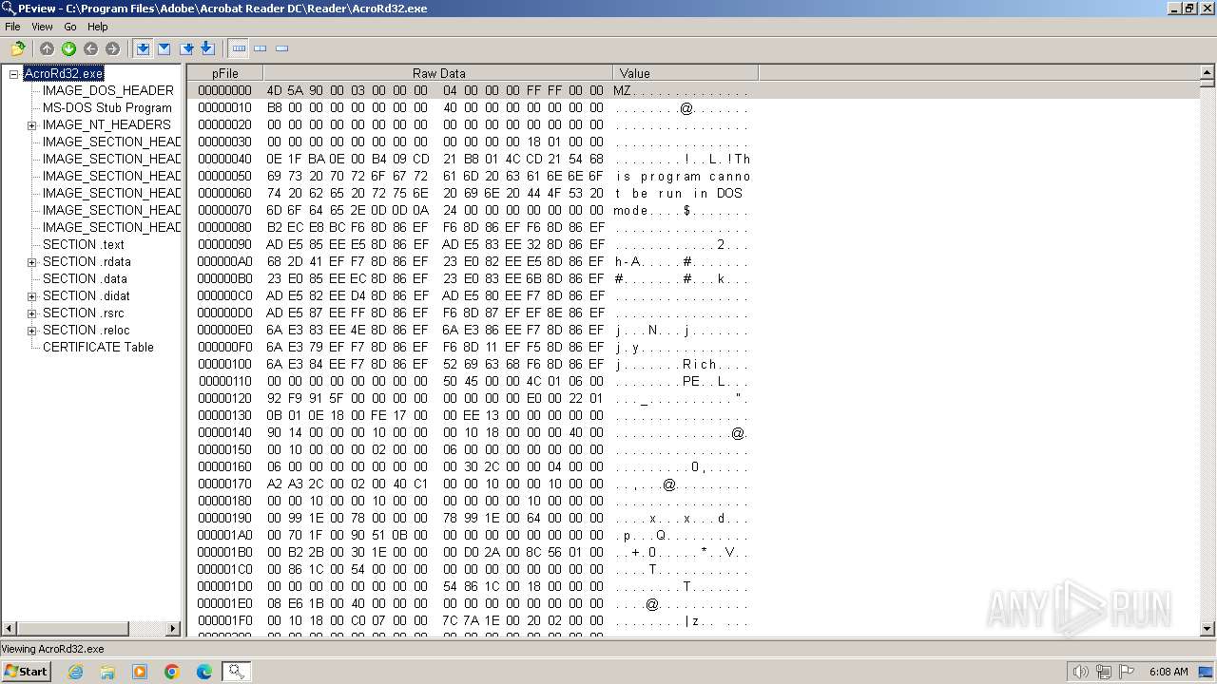Click the pFile column header
The width and height of the screenshot is (1217, 684).
coord(225,73)
